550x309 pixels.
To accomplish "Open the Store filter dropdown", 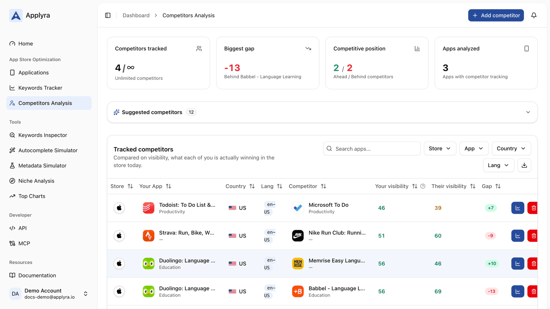I will (x=440, y=149).
